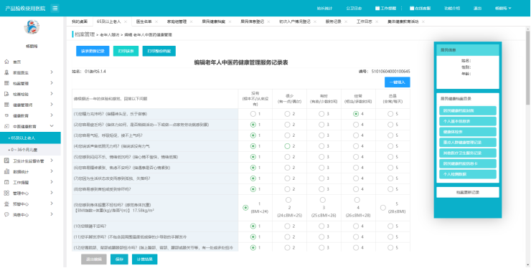This screenshot has width=531, height=268.
Task: Click the 保存 save button
Action: (x=119, y=259)
